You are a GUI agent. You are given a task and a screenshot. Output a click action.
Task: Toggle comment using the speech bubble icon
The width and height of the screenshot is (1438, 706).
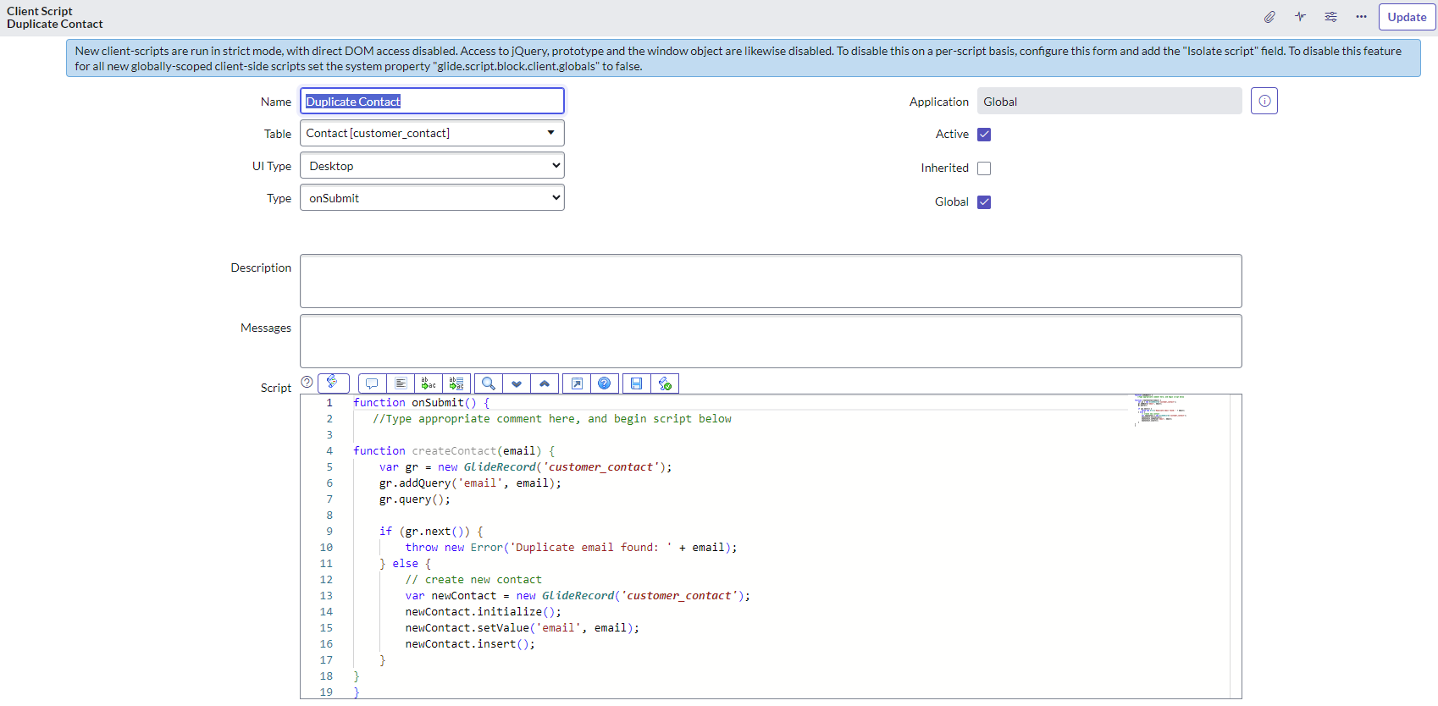[372, 383]
